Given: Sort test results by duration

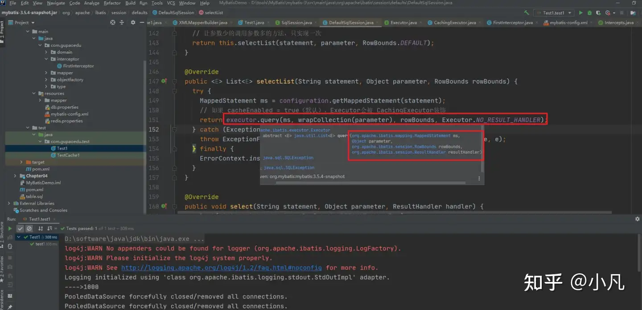Looking at the screenshot, I should click(x=49, y=228).
